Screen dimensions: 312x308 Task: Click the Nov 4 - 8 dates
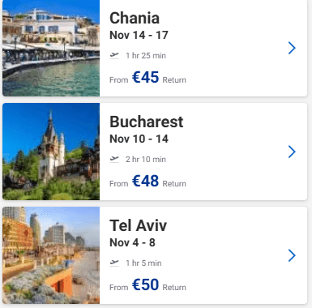coord(132,242)
